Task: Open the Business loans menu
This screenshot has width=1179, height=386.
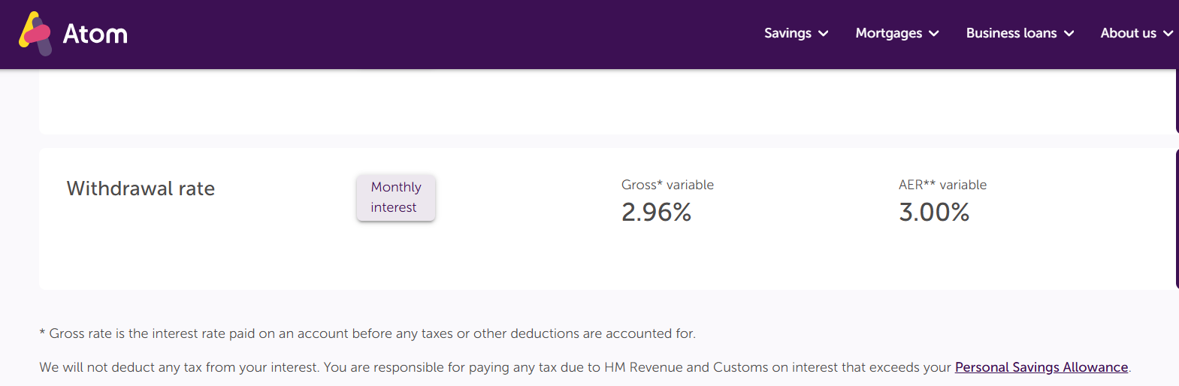Action: [x=1011, y=33]
